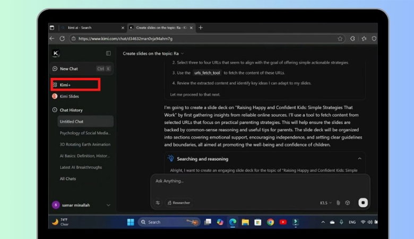The width and height of the screenshot is (414, 239).
Task: Open the Psychology of Social Media chat
Action: (85, 133)
